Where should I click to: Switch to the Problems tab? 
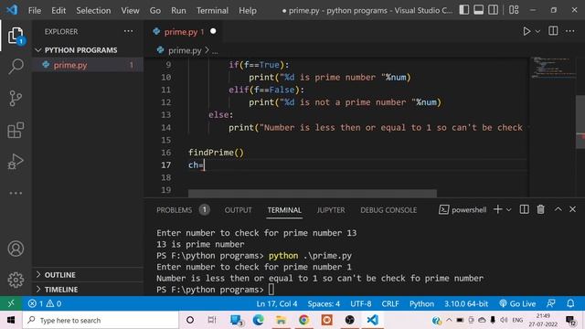[175, 210]
